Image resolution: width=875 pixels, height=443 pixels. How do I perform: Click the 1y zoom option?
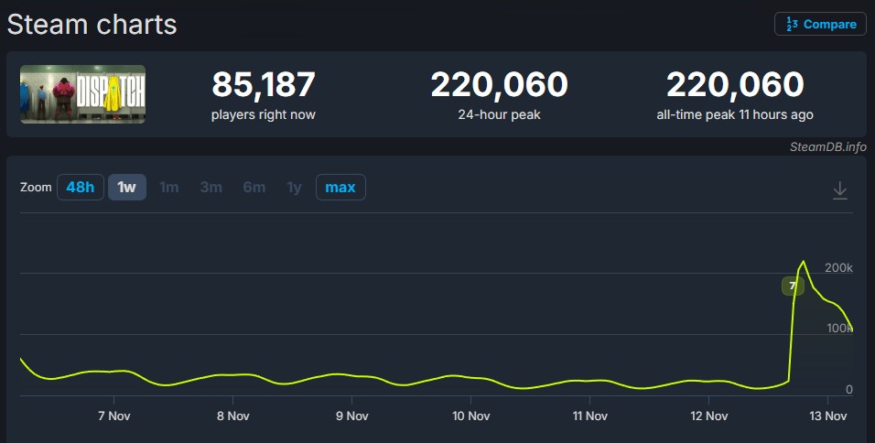(x=294, y=188)
